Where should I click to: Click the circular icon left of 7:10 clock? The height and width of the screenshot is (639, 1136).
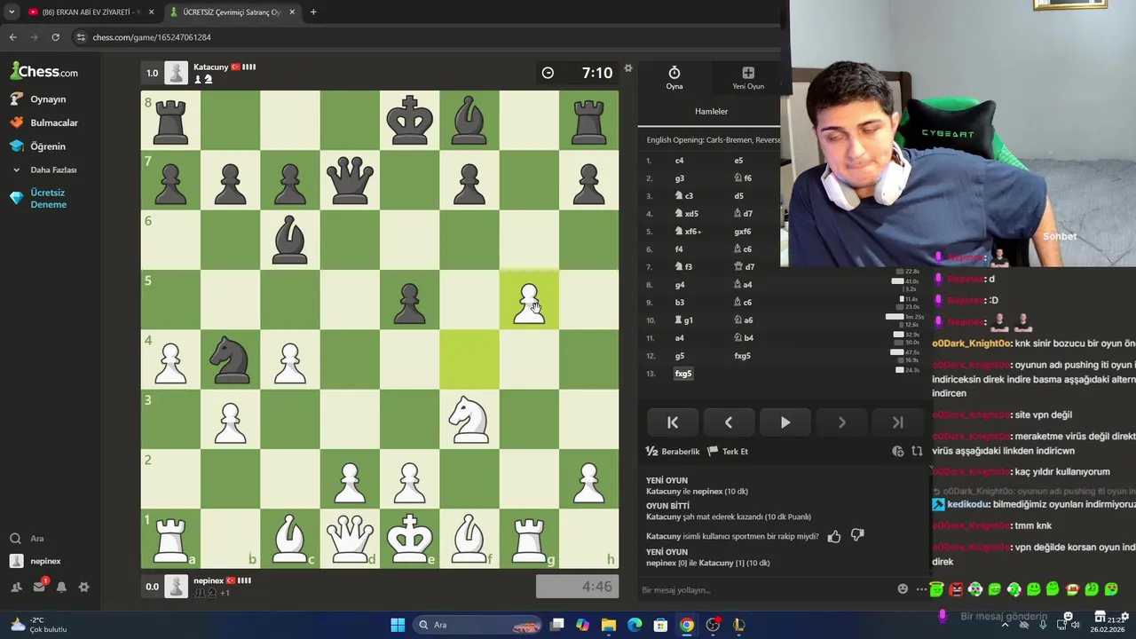[x=548, y=73]
